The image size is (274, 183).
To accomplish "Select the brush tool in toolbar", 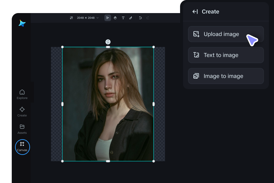I will pyautogui.click(x=130, y=18).
